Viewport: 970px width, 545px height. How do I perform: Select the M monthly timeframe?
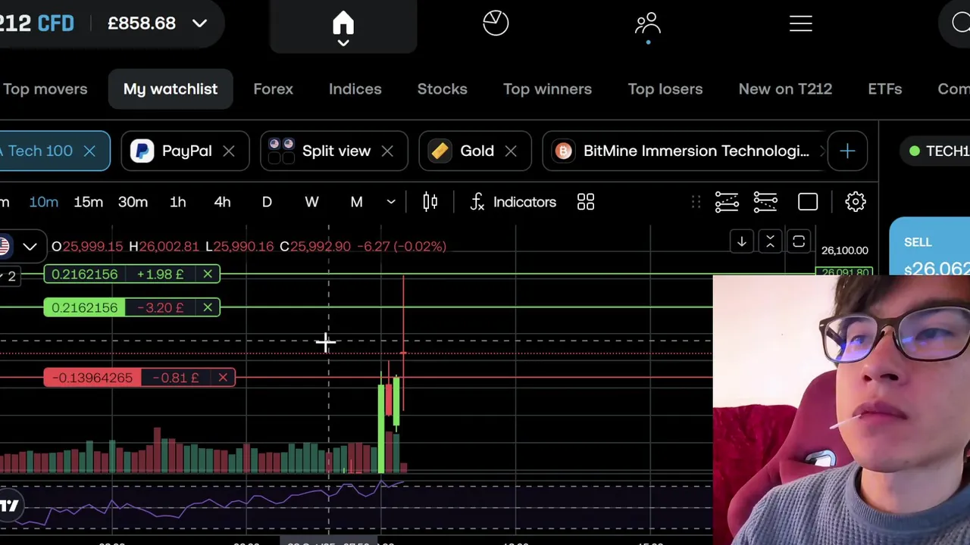point(356,202)
